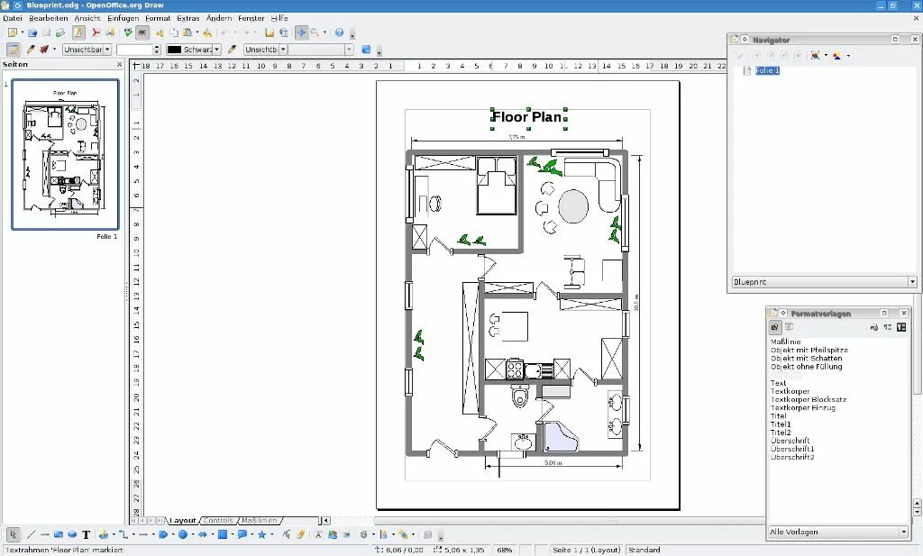
Task: Click the Area fill bucket icon
Action: click(232, 50)
